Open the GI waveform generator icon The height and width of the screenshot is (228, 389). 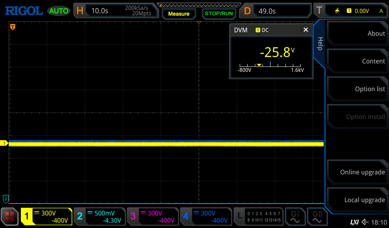[295, 217]
